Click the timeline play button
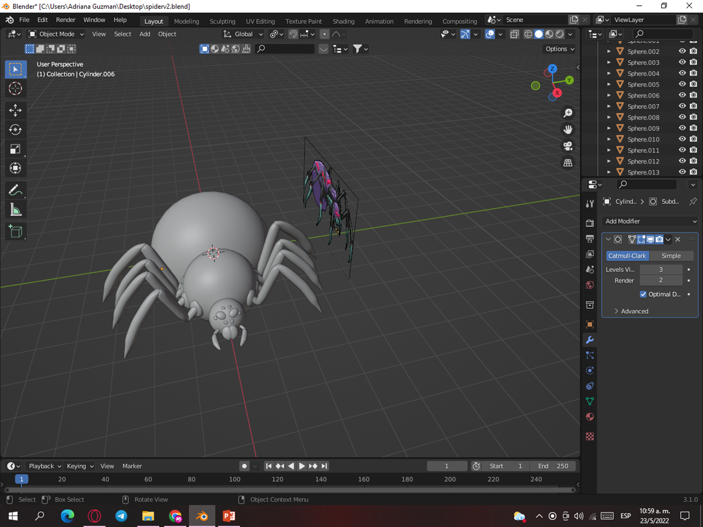Image resolution: width=703 pixels, height=527 pixels. 302,466
